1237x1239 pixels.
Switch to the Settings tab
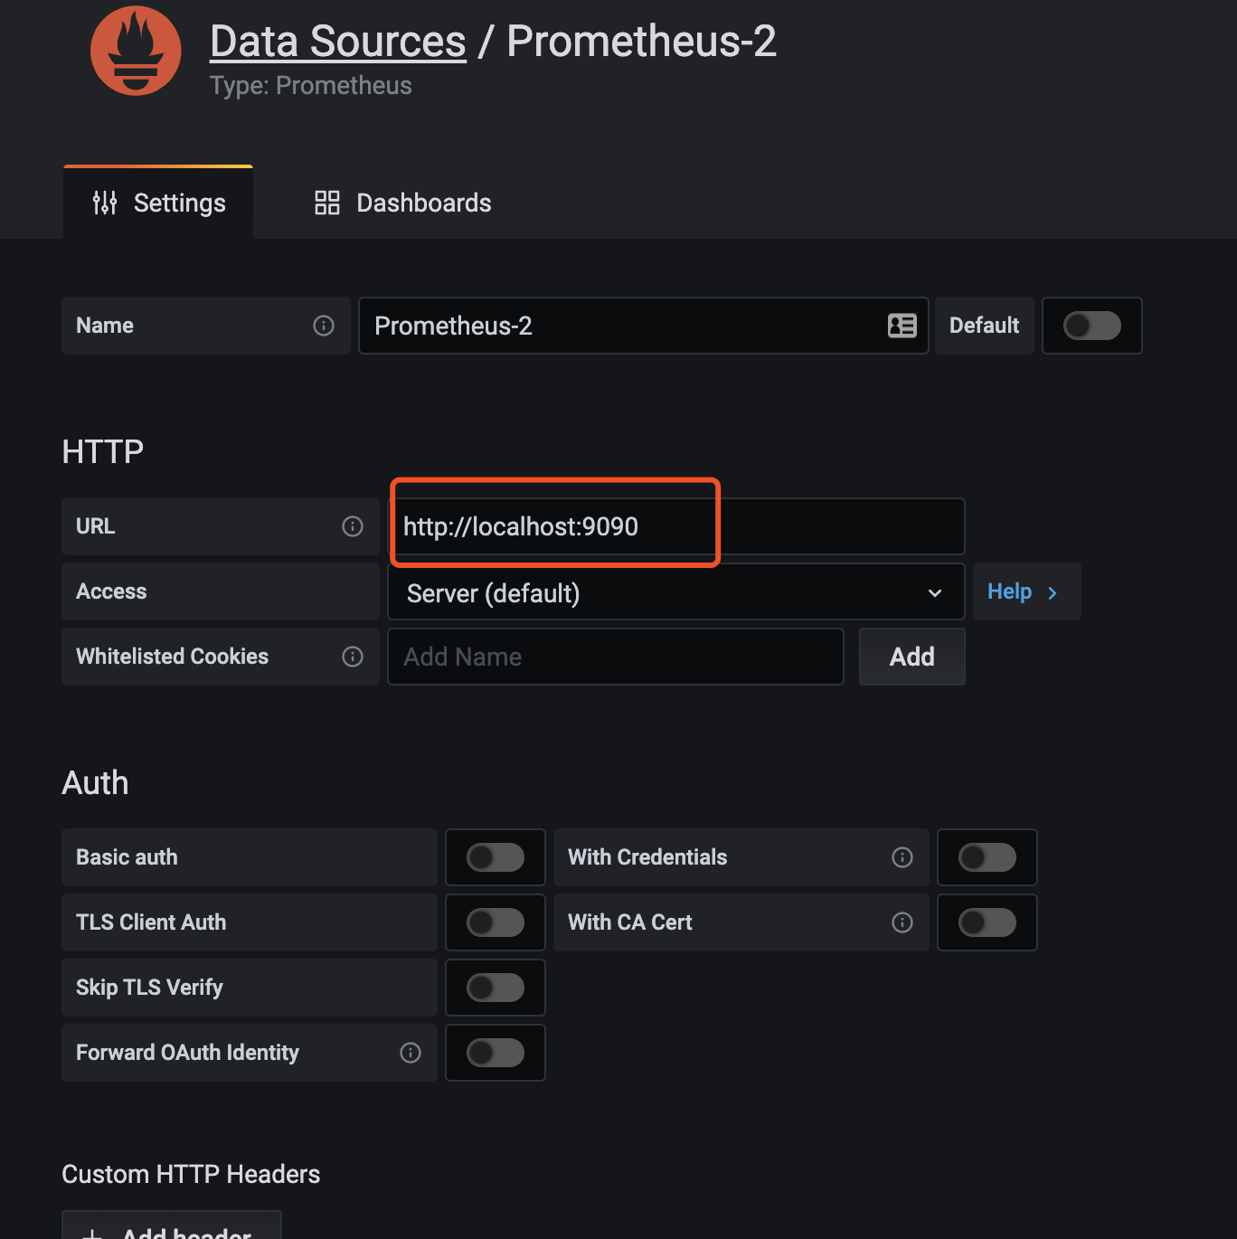tap(158, 203)
